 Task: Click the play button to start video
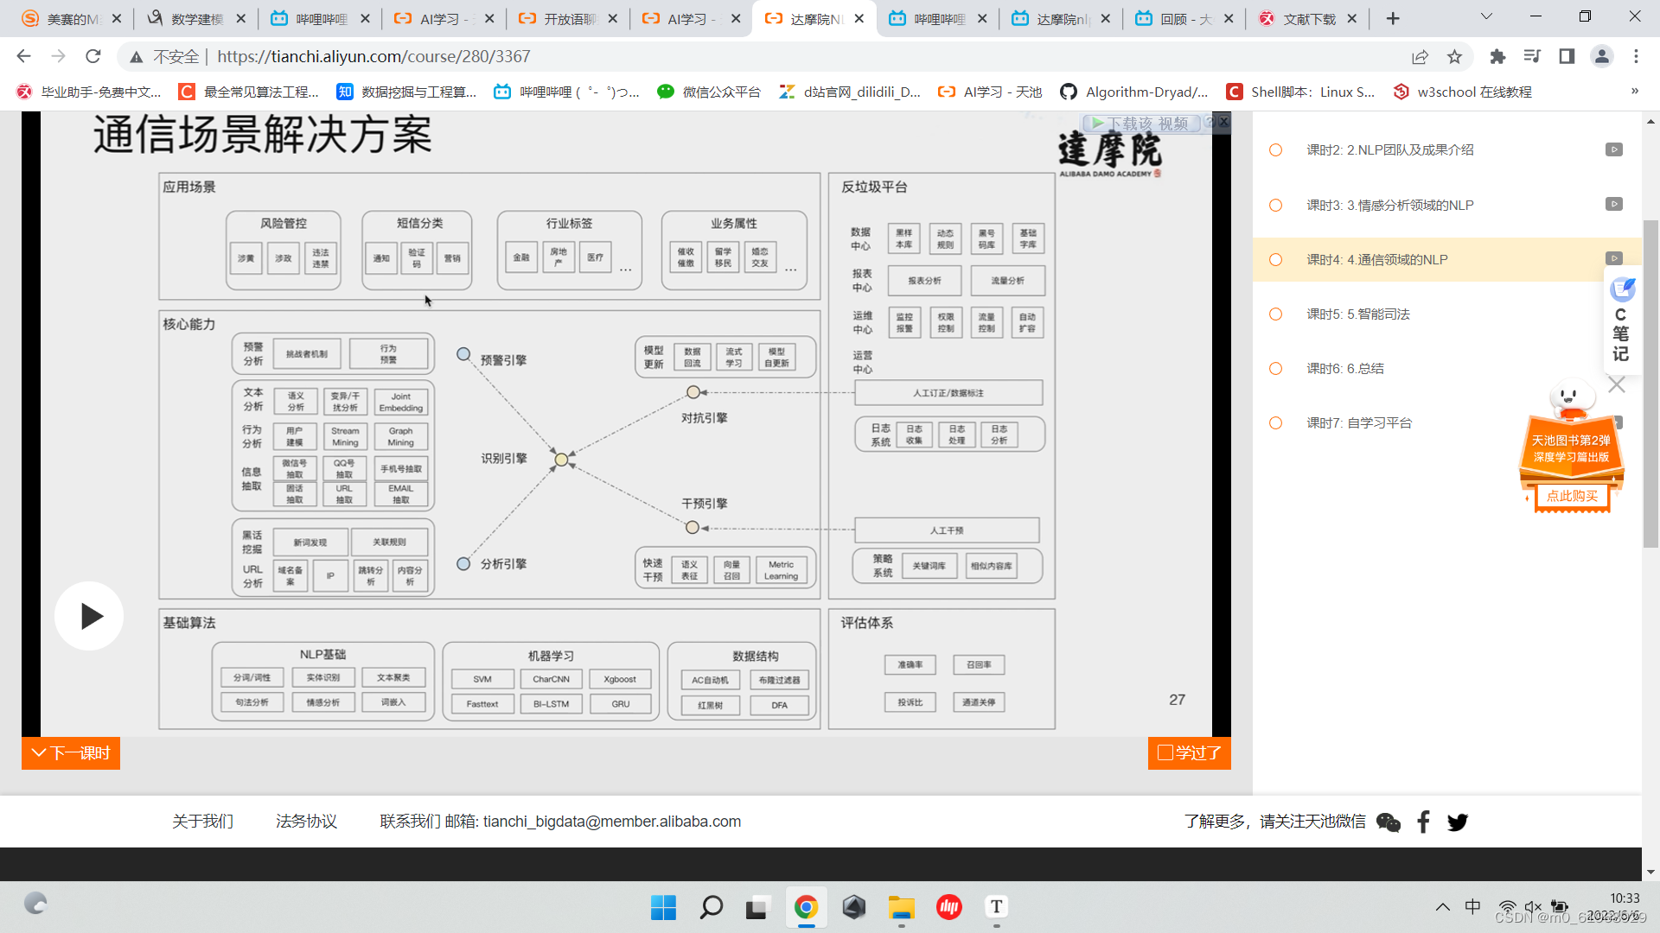pos(91,615)
